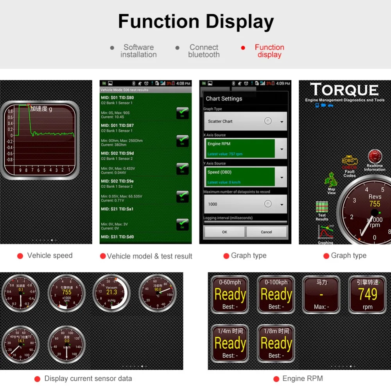The height and width of the screenshot is (391, 391).
Task: Click the 'Vehicle speed' caption
Action: point(50,256)
